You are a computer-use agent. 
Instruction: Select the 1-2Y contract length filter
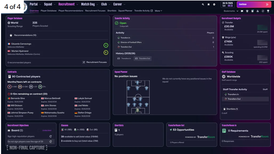33,87
